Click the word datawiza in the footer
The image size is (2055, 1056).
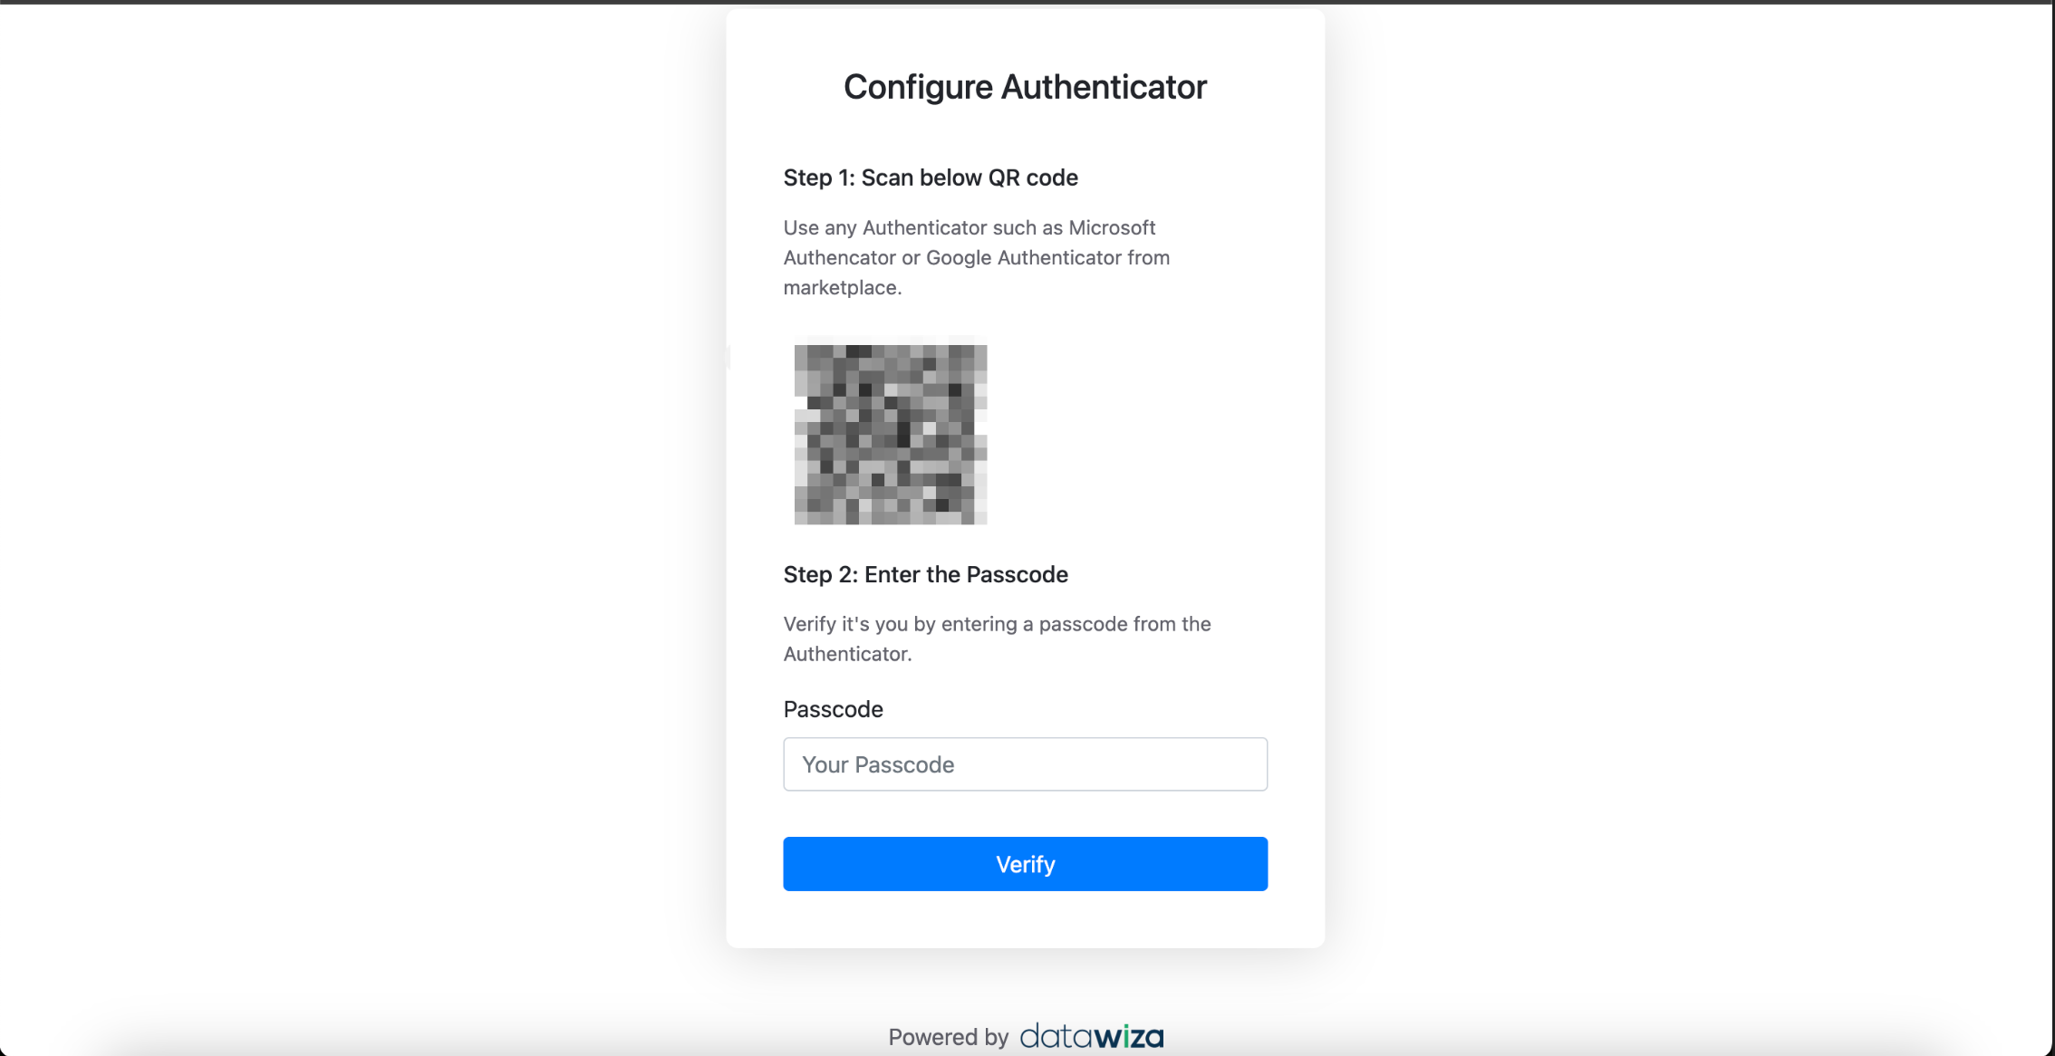tap(1091, 1036)
